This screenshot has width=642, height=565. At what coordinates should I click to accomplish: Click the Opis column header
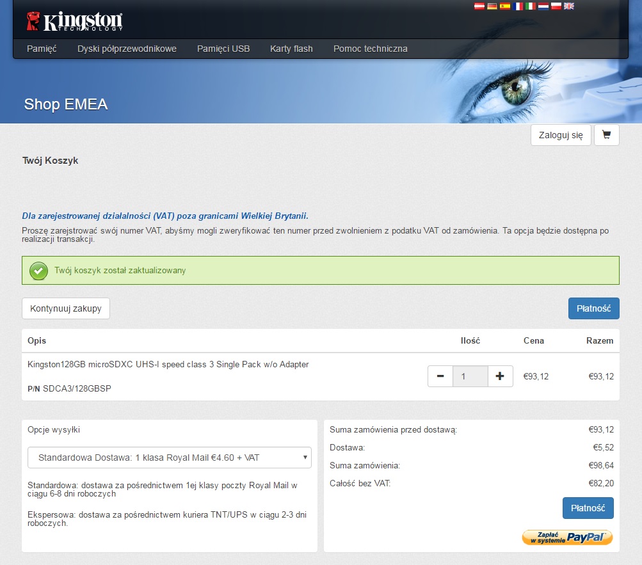point(37,340)
